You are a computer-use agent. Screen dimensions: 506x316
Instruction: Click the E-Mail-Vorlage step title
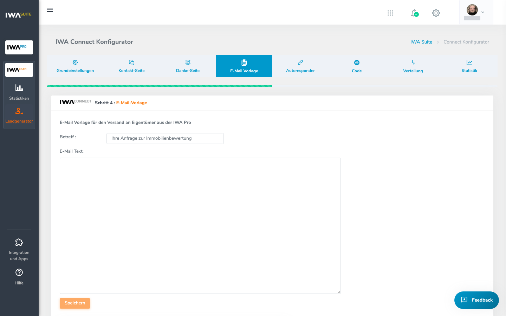[131, 103]
